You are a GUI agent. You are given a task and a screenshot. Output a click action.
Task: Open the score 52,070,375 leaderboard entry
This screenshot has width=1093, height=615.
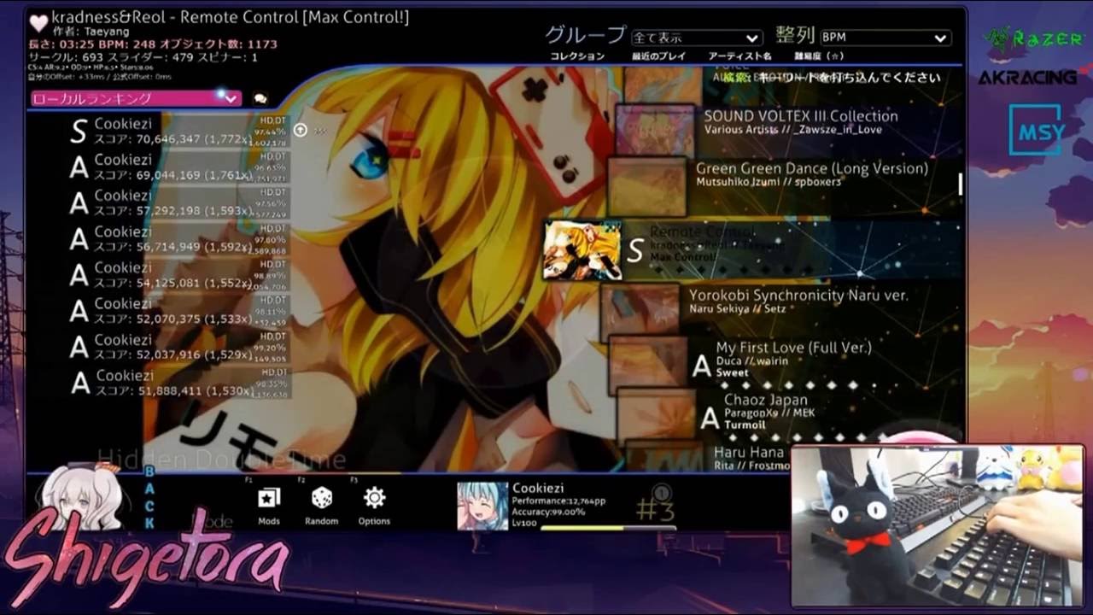[178, 310]
